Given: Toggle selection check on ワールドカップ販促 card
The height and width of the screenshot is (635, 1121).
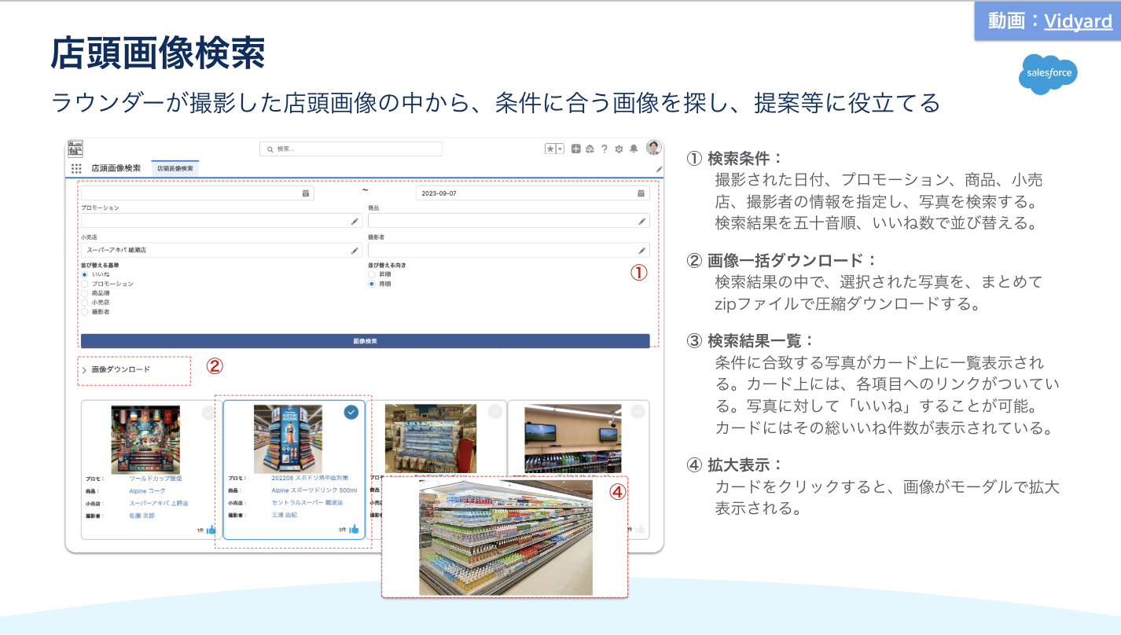Looking at the screenshot, I should (x=208, y=413).
